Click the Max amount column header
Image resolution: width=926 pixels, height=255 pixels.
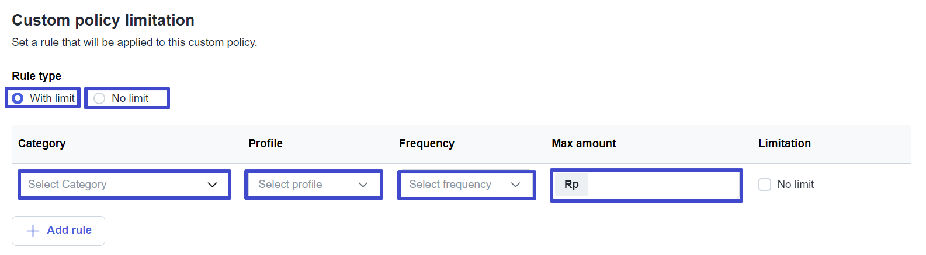pyautogui.click(x=584, y=144)
